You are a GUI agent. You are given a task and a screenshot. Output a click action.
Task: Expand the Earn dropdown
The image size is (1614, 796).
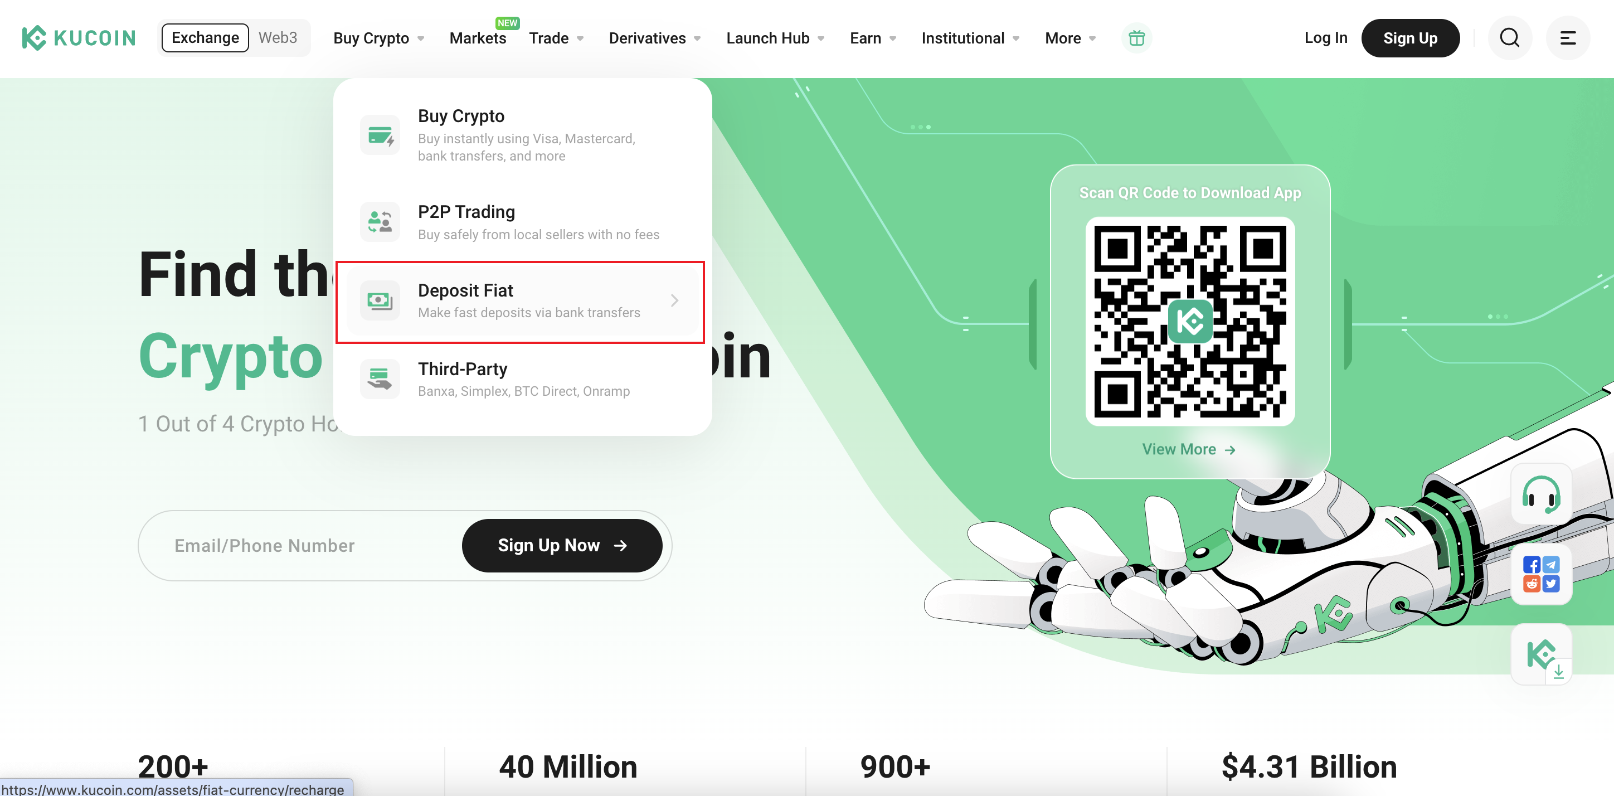click(x=873, y=38)
